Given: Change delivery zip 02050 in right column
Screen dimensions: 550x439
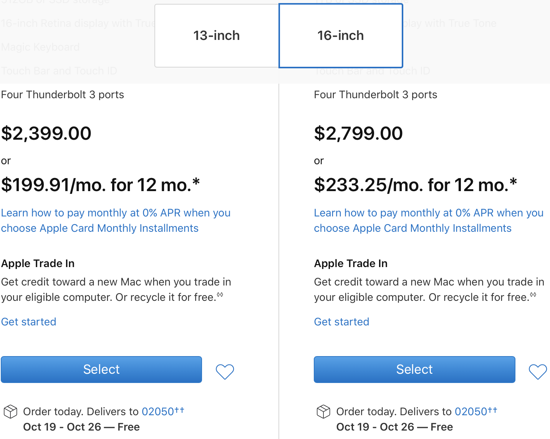Looking at the screenshot, I should 471,412.
